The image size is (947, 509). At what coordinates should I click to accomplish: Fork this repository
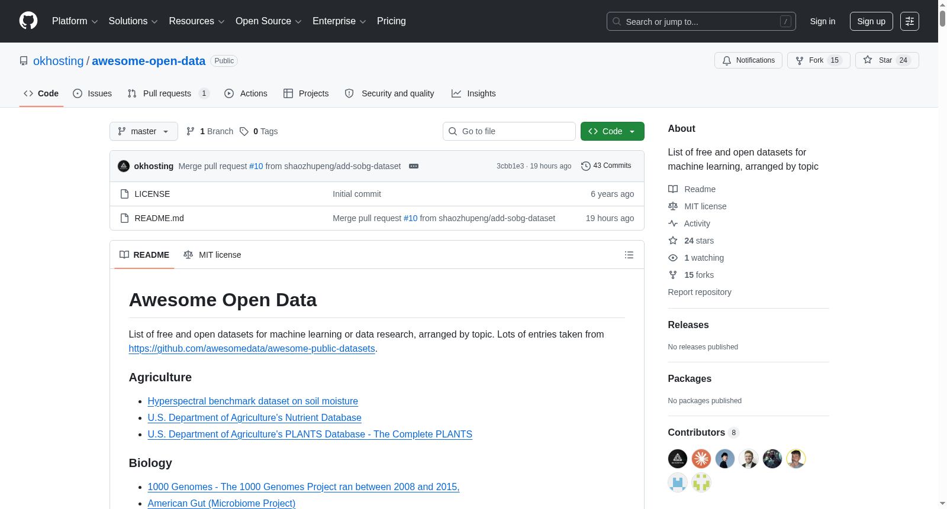click(x=819, y=60)
